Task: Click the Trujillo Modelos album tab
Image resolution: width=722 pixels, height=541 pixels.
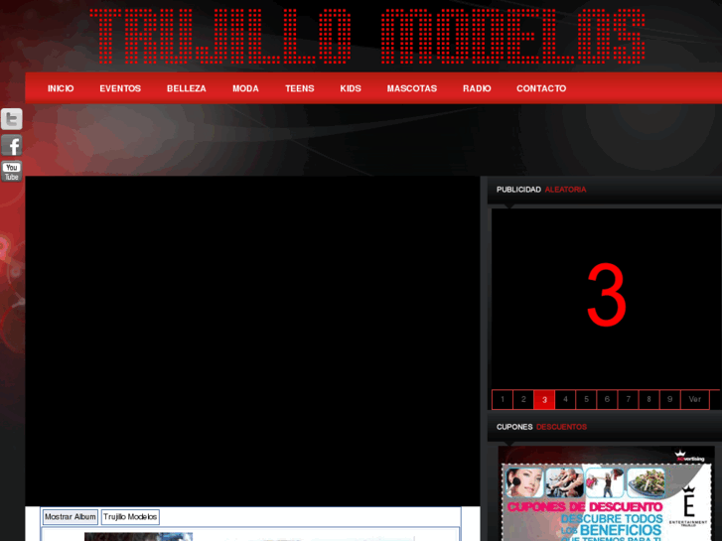Action: pos(130,517)
